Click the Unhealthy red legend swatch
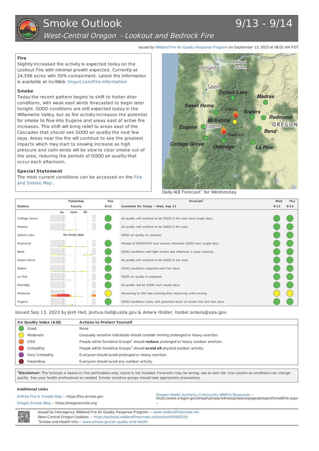This screenshot has width=319, height=451. [21, 348]
